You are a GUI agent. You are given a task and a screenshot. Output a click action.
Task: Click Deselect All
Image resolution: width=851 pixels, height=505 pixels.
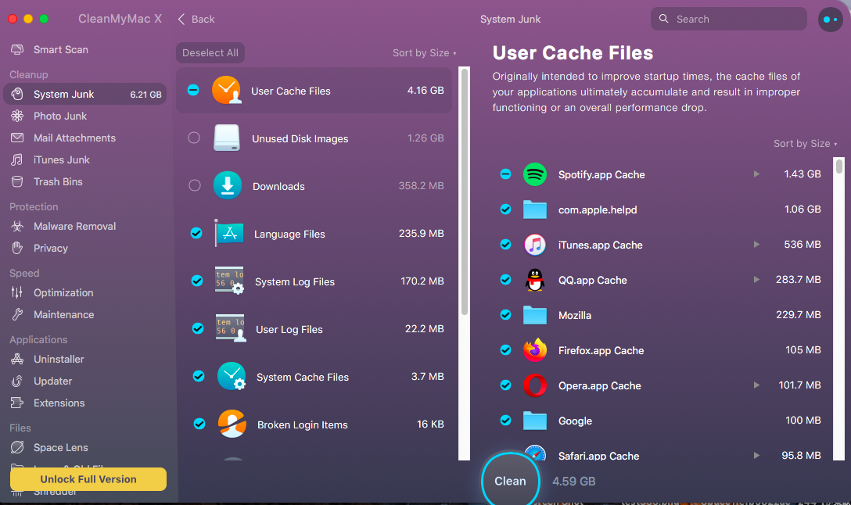210,52
